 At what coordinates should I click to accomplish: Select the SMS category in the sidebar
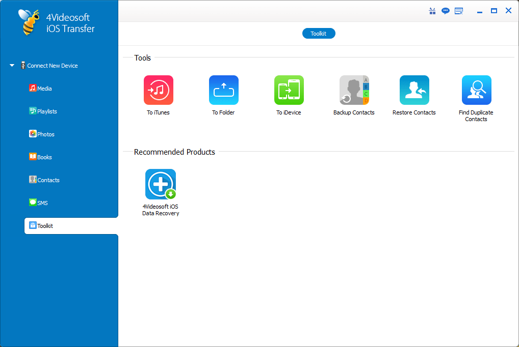pyautogui.click(x=42, y=203)
